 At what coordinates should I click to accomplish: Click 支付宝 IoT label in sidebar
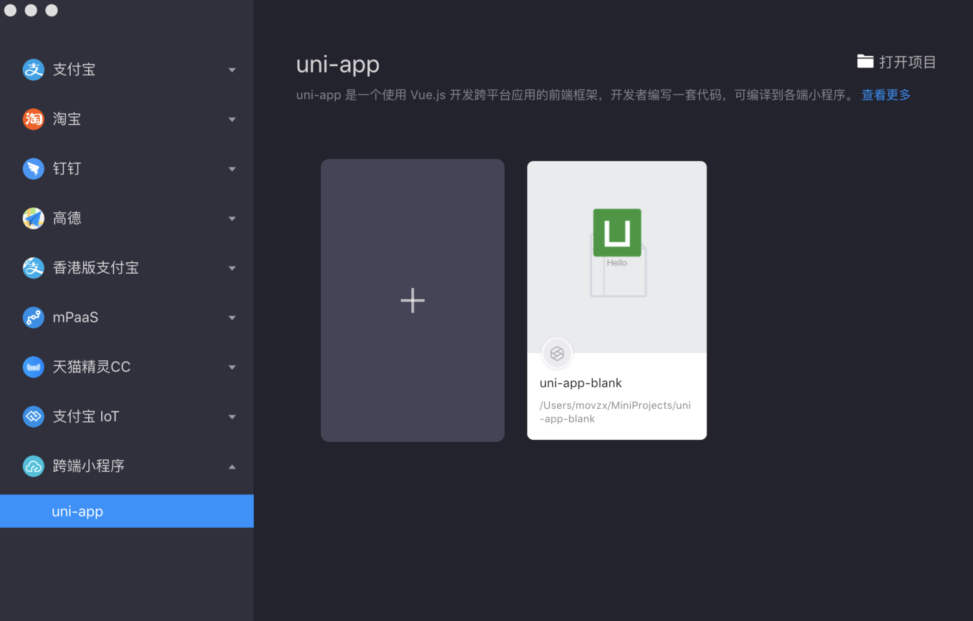coord(86,416)
